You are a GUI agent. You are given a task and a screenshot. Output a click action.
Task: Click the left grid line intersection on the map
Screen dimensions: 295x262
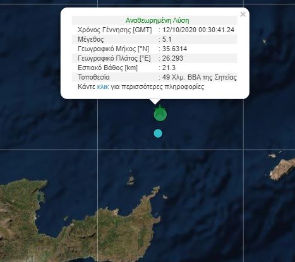point(98,150)
